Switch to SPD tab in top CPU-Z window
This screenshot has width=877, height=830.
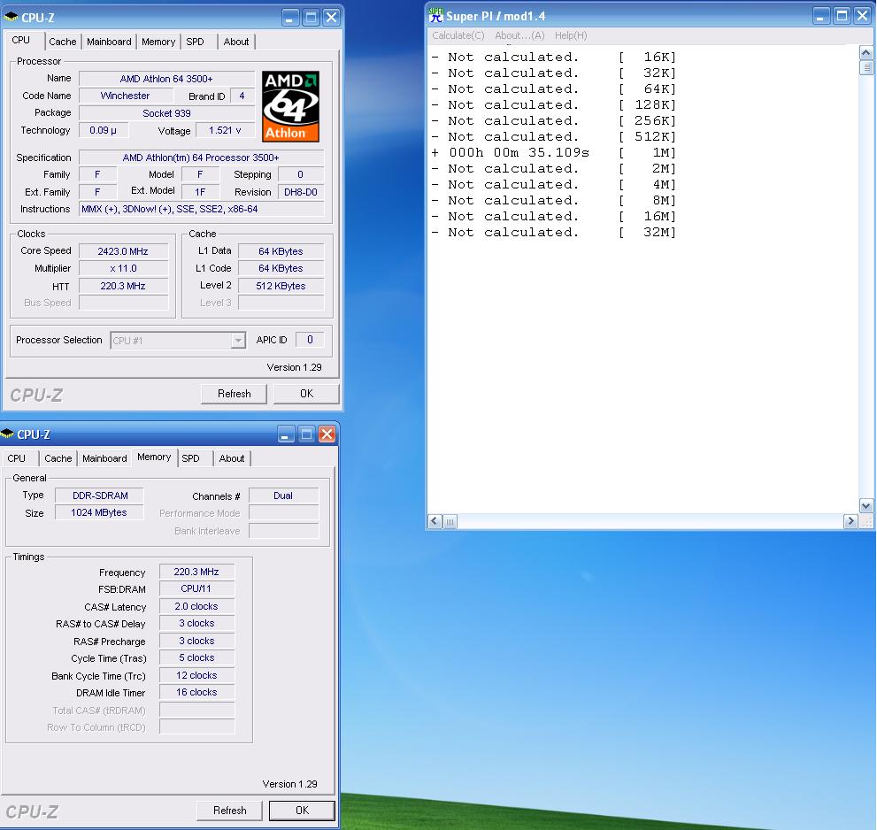point(196,42)
